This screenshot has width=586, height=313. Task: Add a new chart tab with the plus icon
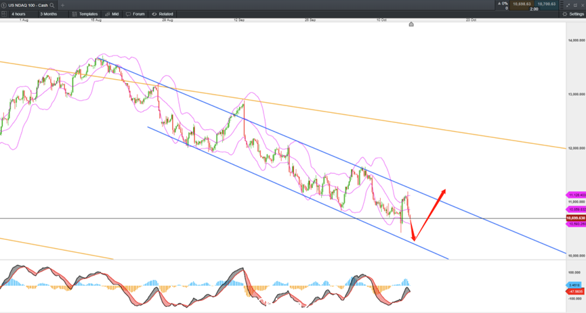pyautogui.click(x=62, y=5)
